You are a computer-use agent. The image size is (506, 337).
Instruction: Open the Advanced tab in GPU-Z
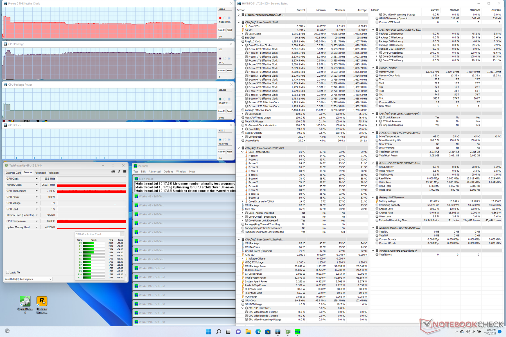click(x=40, y=173)
